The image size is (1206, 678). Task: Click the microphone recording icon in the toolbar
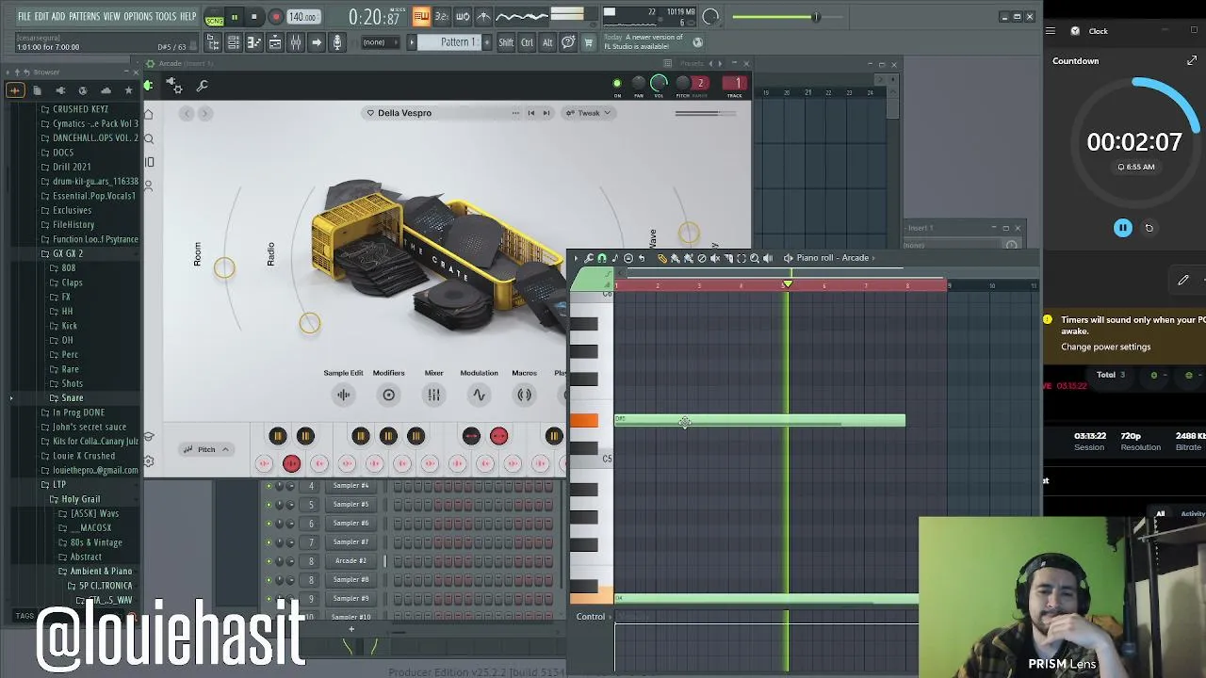pyautogui.click(x=337, y=42)
